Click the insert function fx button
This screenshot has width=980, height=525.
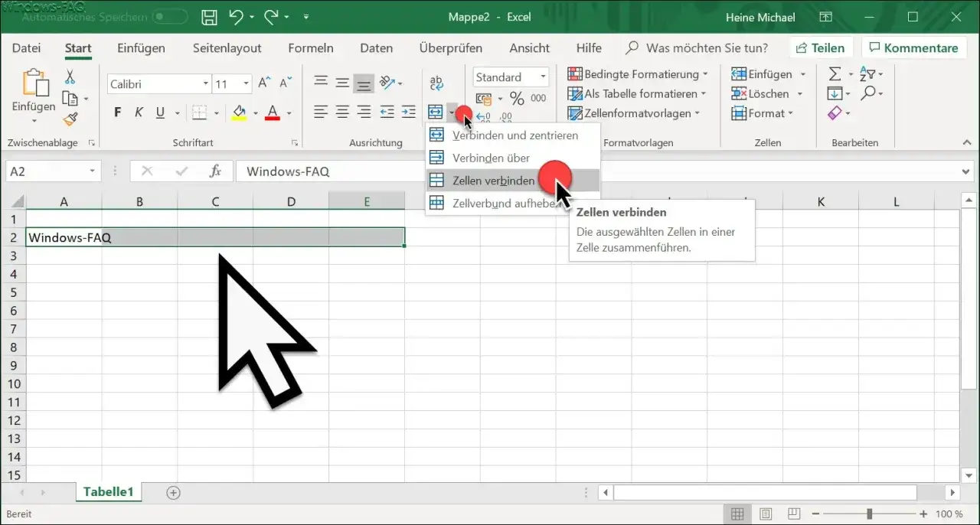(216, 171)
